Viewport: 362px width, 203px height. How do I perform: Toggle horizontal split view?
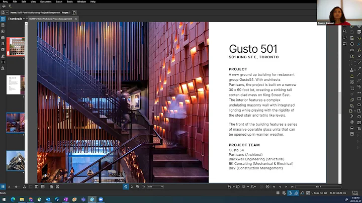point(43,186)
